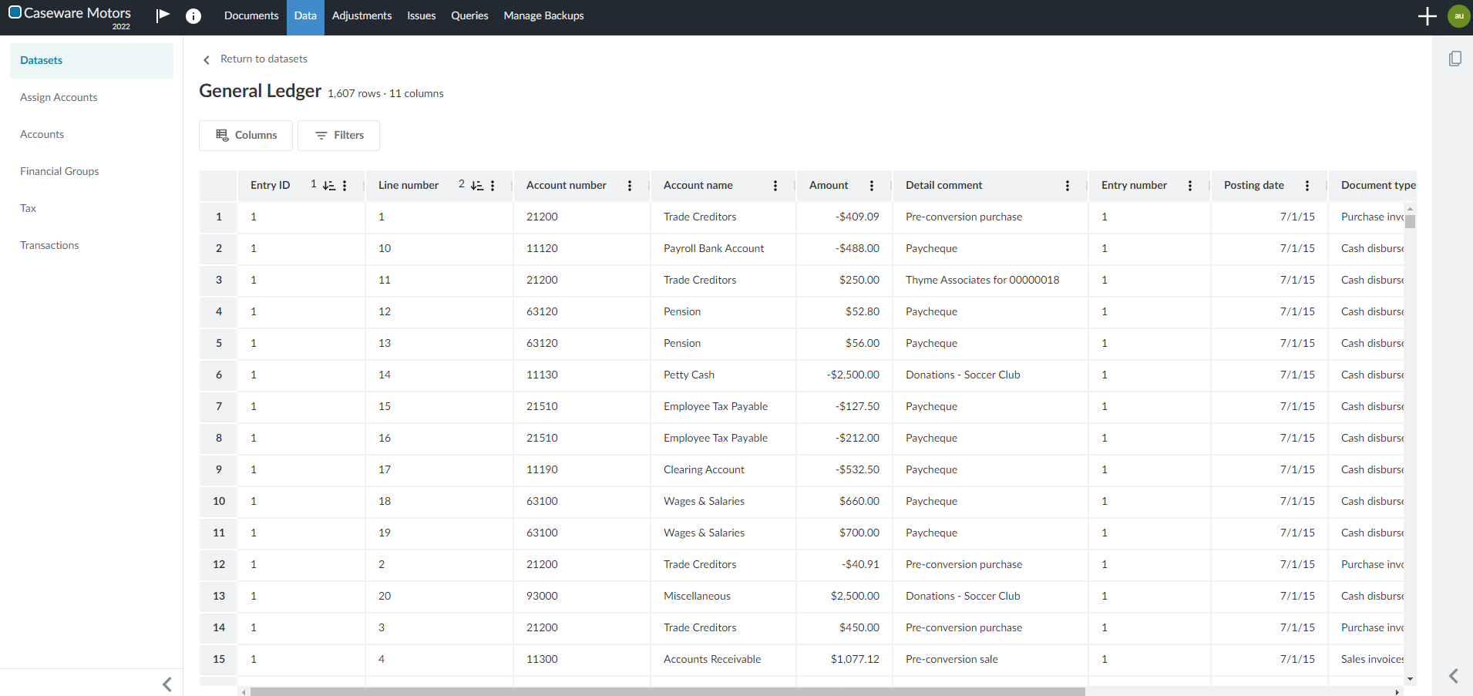Switch to the Adjustments tab
This screenshot has width=1473, height=696.
pos(362,16)
